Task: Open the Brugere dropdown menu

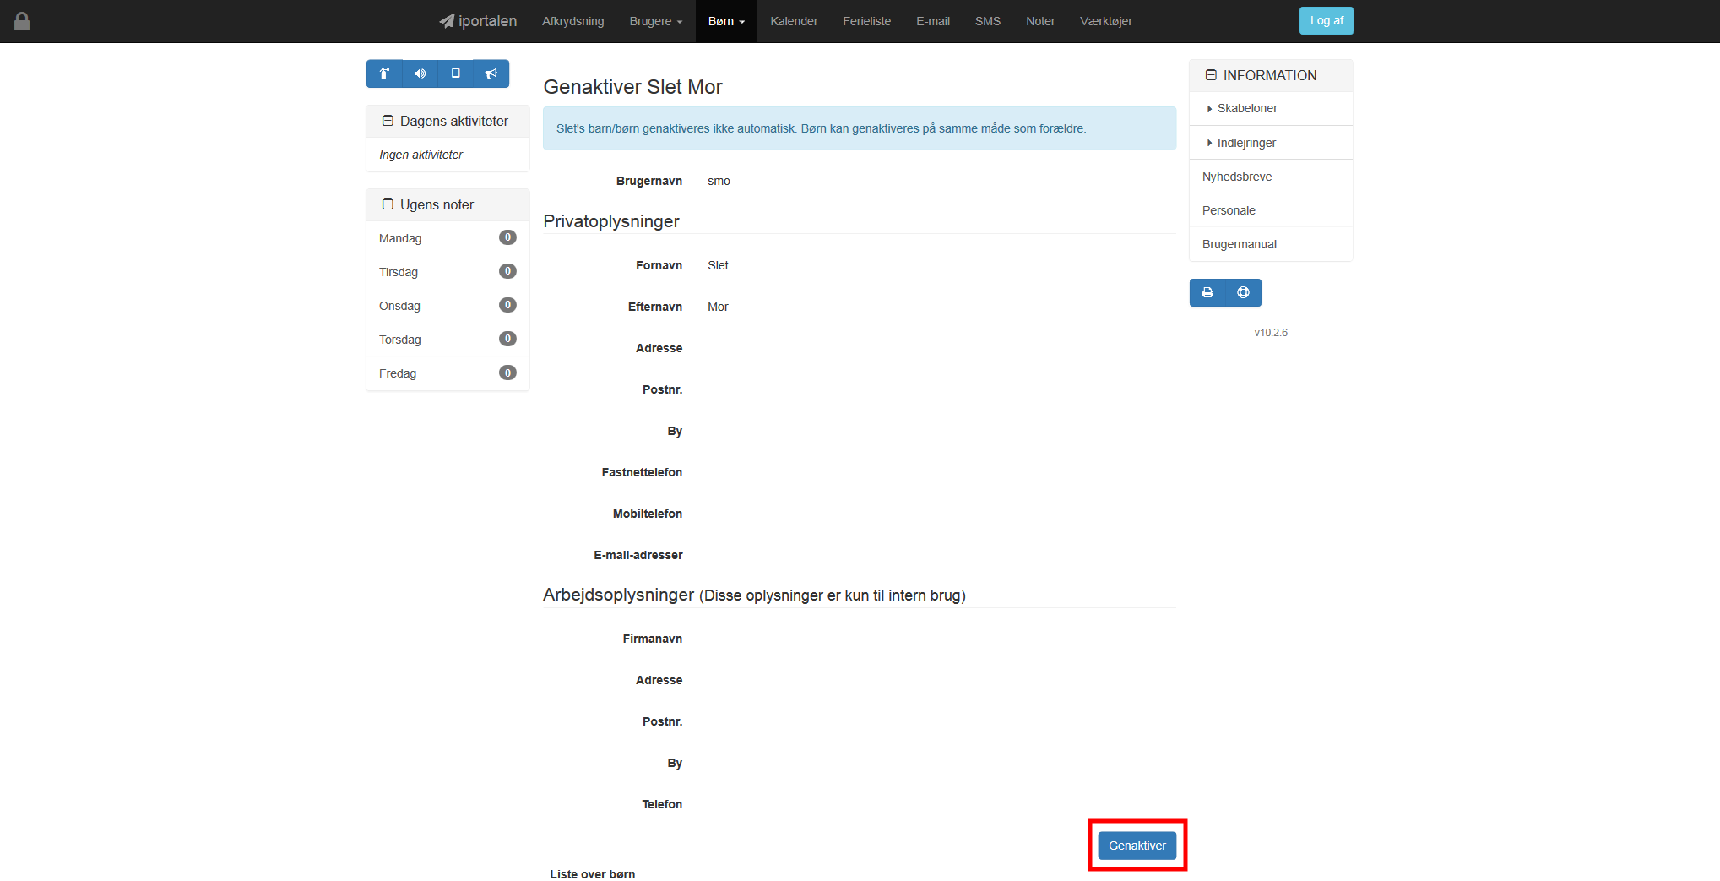Action: coord(655,21)
